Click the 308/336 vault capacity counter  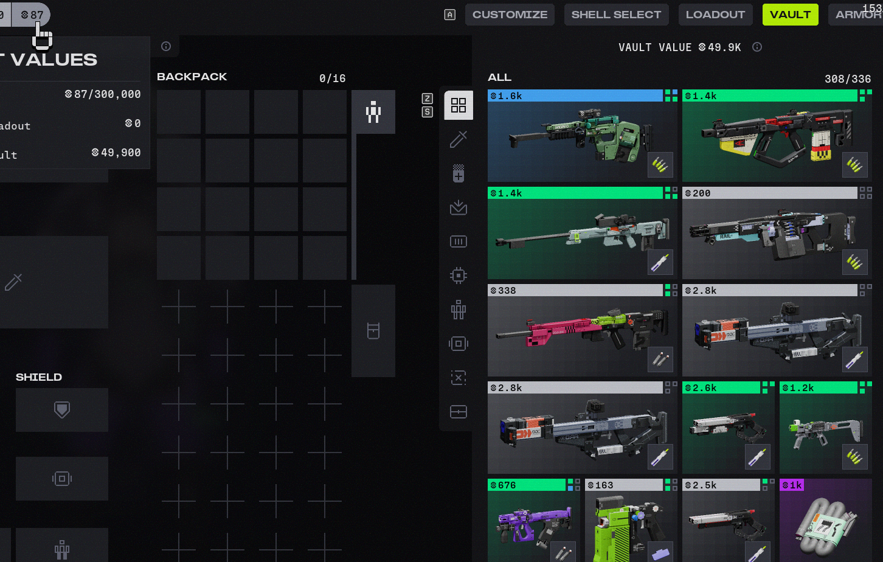(848, 79)
